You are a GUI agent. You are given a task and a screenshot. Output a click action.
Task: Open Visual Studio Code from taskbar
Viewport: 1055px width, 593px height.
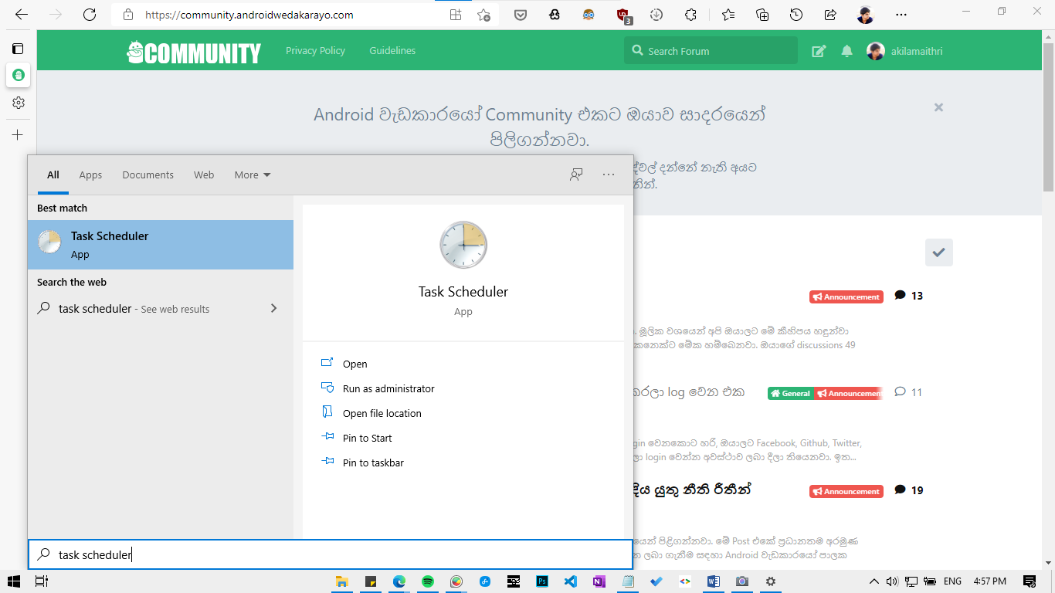point(571,581)
